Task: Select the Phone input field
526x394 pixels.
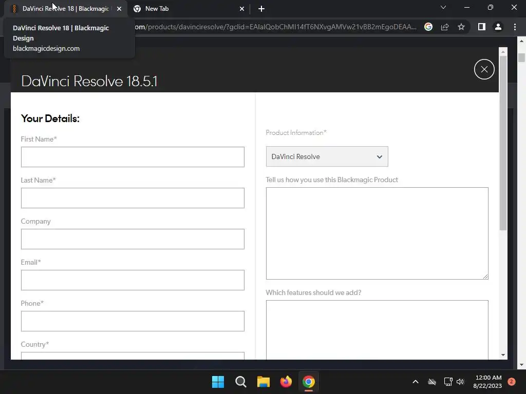Action: pyautogui.click(x=133, y=321)
